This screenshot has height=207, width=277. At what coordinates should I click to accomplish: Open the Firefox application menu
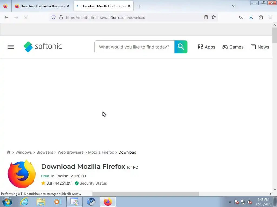click(271, 17)
